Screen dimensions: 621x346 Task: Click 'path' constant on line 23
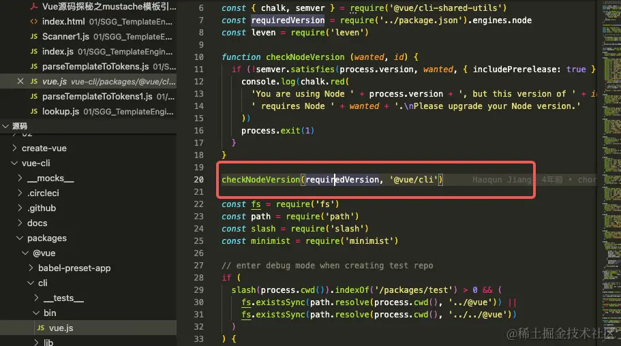click(260, 216)
